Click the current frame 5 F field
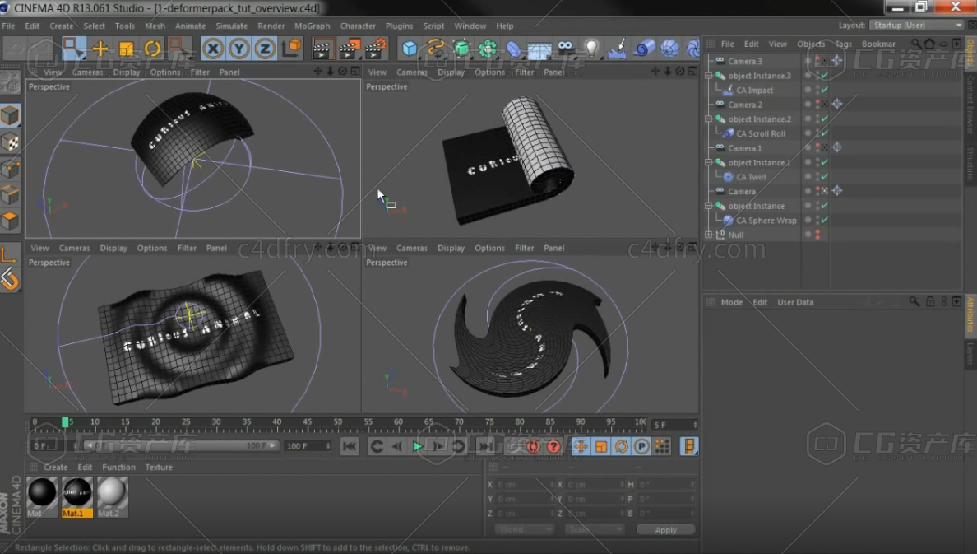Image resolution: width=977 pixels, height=554 pixels. pyautogui.click(x=674, y=425)
